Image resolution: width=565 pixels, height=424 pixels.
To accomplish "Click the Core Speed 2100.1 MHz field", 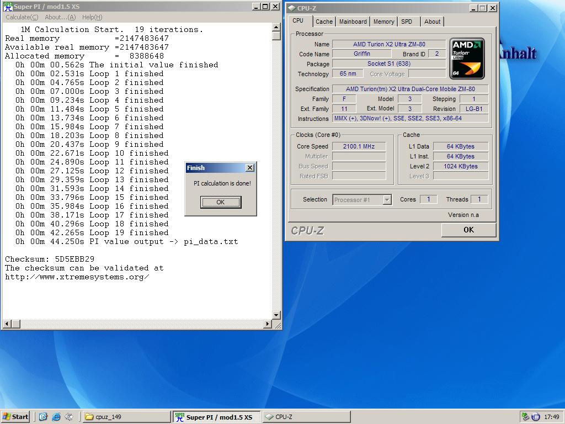I will tap(359, 146).
